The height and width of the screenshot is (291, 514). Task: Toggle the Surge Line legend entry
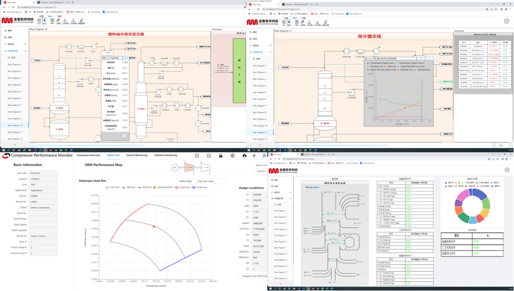[x=182, y=188]
